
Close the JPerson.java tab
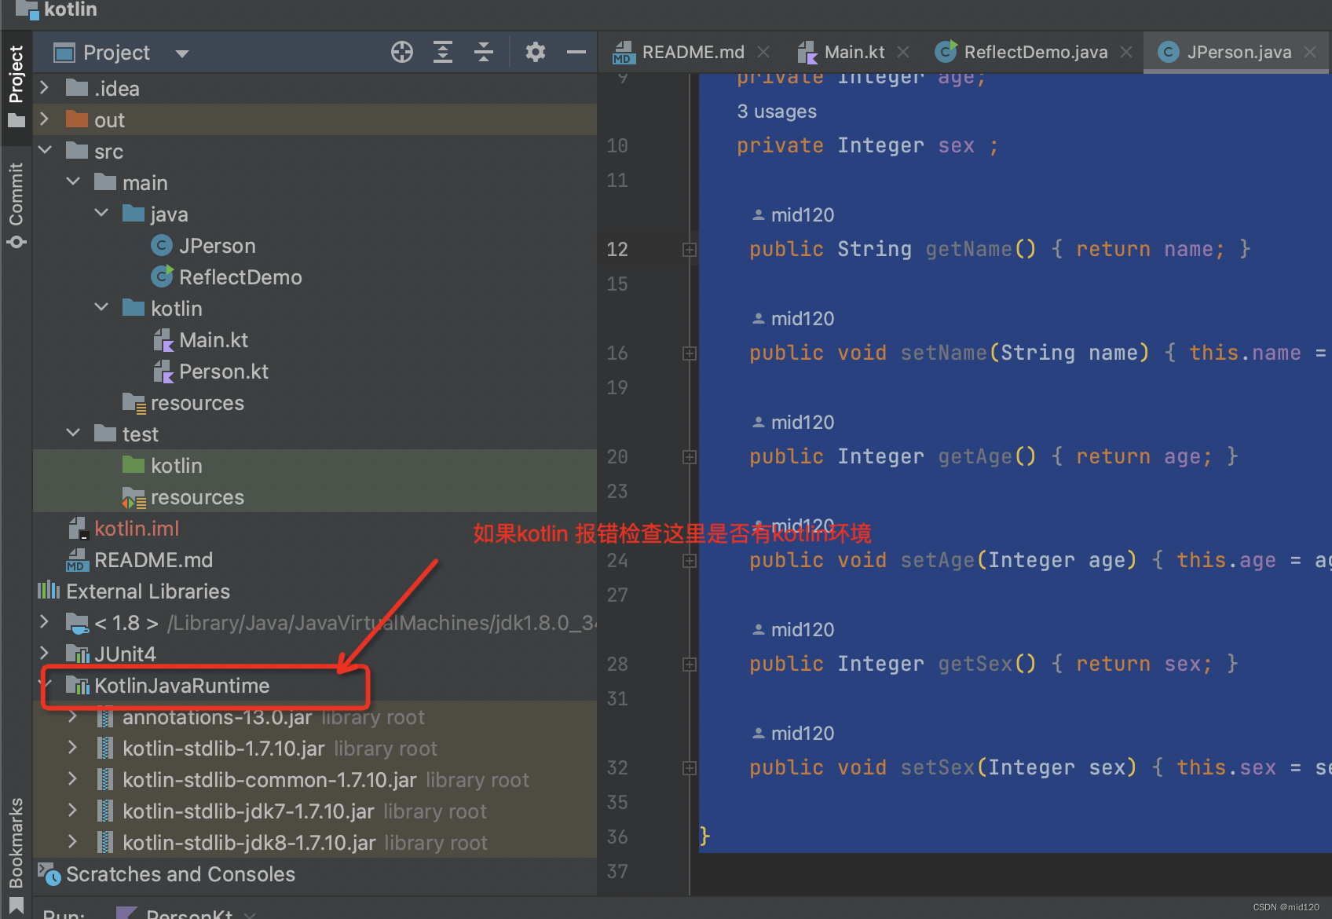1310,52
